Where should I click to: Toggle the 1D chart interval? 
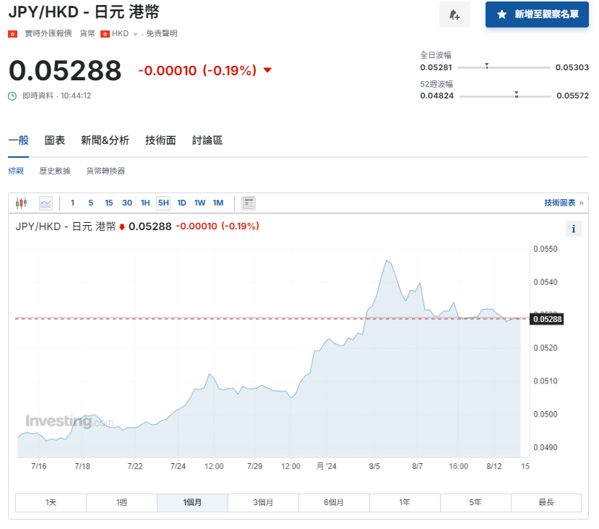pos(181,203)
